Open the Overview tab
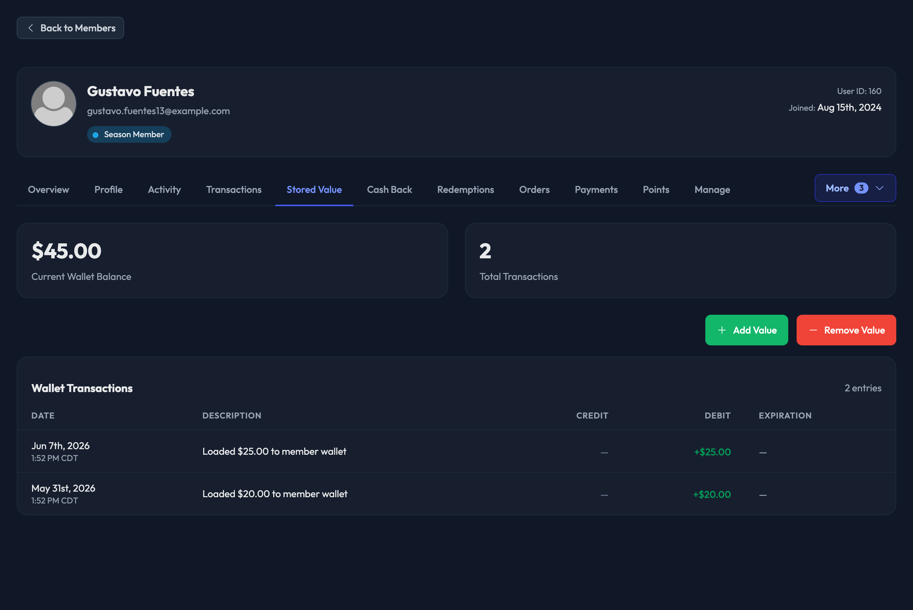913x610 pixels. coord(49,190)
